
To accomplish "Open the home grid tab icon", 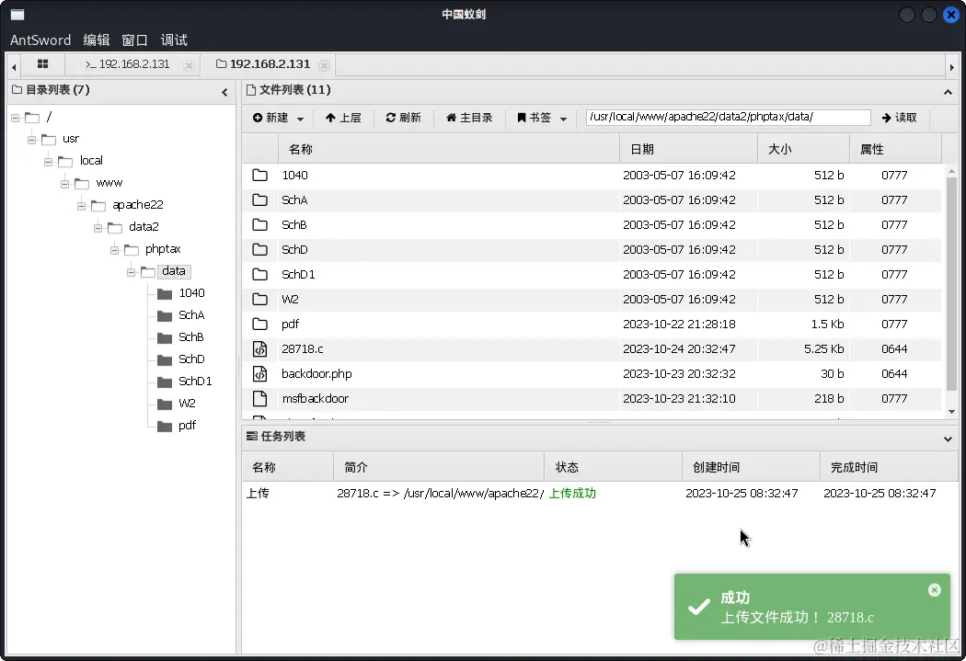I will click(x=42, y=64).
